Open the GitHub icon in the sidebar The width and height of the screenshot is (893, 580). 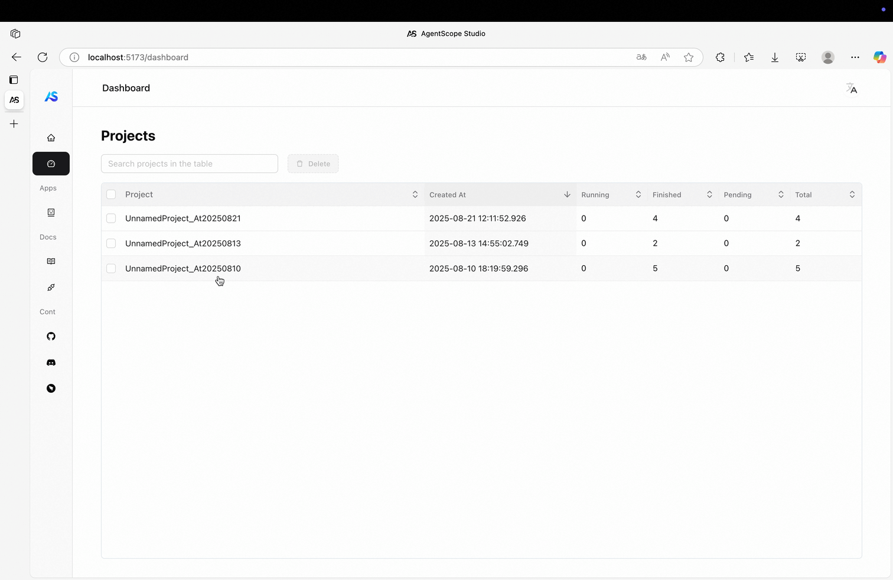(51, 336)
